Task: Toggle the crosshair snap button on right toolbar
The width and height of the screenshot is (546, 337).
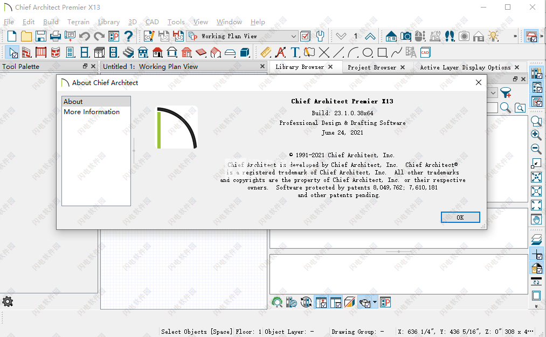Action: [x=536, y=254]
